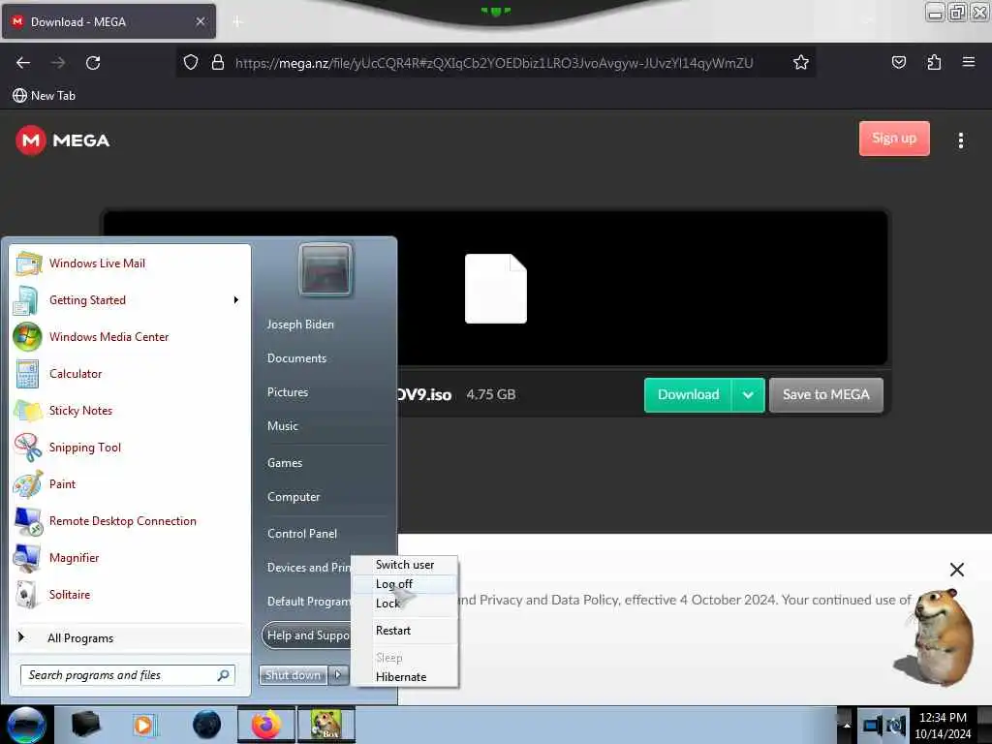Start Solitaire
Screen dimensions: 992x744
pyautogui.click(x=131, y=594)
